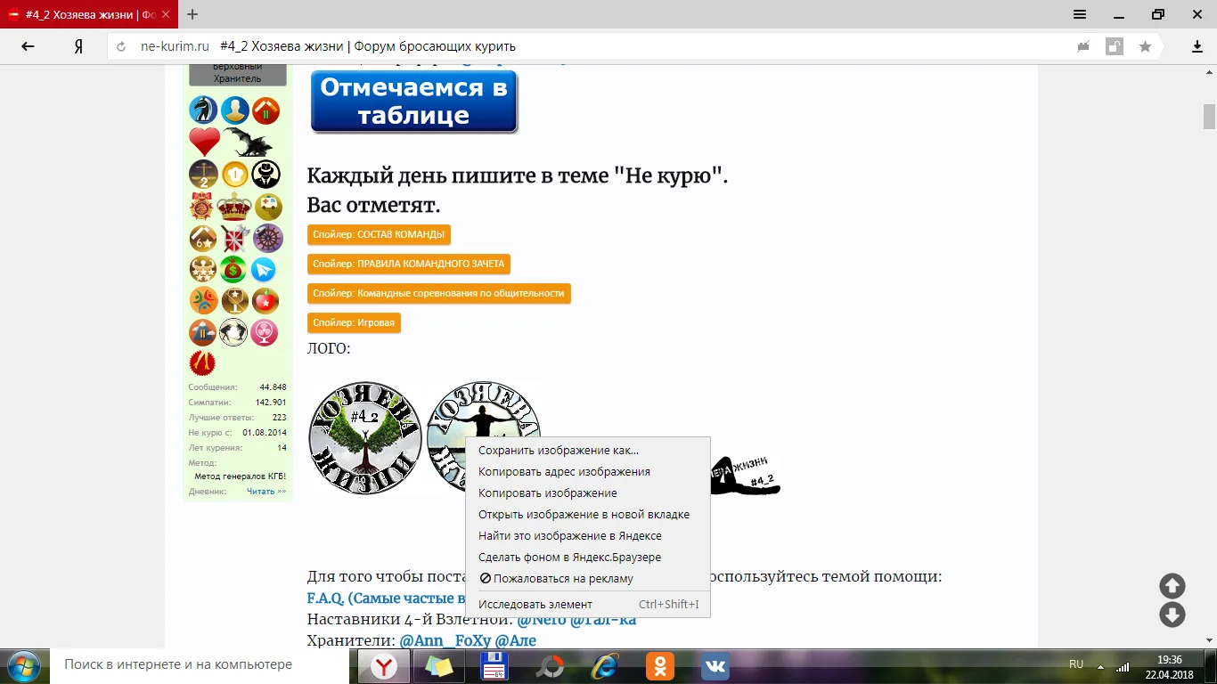Click the ambulance badge
The image size is (1217, 684).
click(x=268, y=207)
